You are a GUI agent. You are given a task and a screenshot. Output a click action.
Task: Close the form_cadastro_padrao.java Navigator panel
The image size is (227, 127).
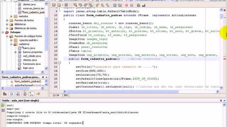pos(46,77)
